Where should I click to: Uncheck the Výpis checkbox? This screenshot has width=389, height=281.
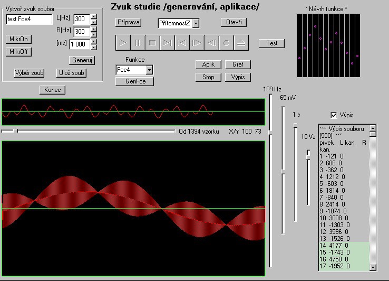click(x=333, y=115)
